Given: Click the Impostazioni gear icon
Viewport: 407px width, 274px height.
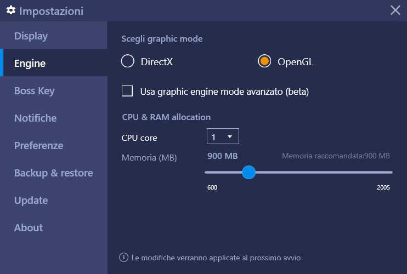Looking at the screenshot, I should pos(10,10).
